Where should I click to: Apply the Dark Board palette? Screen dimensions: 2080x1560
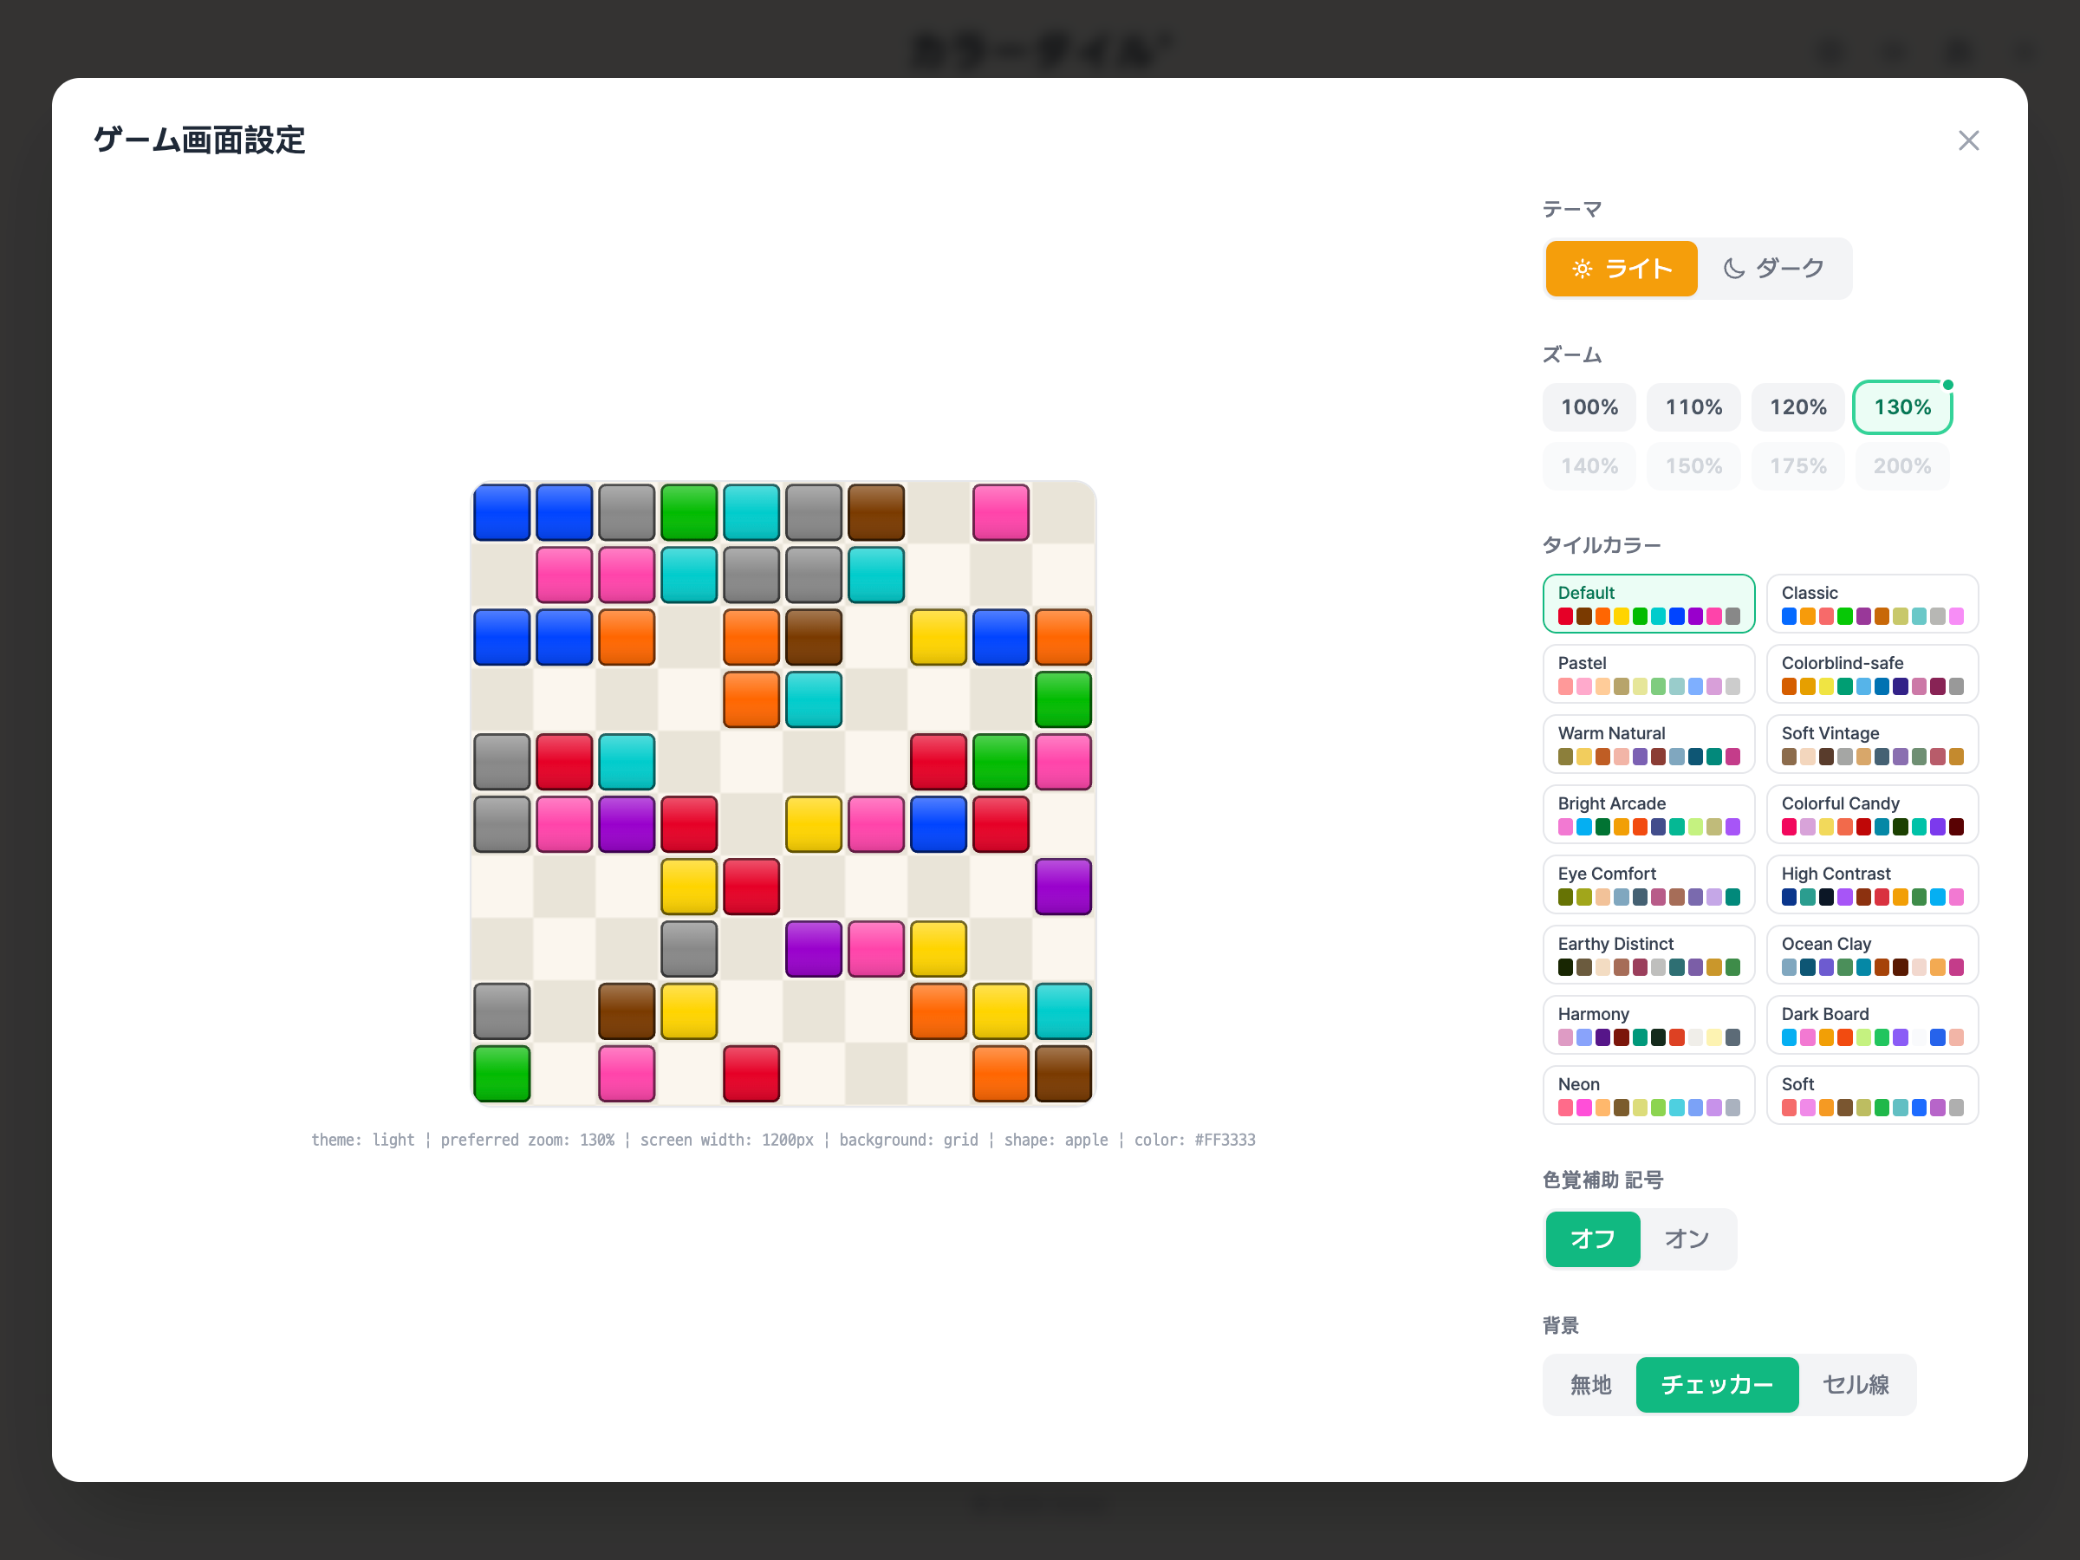(x=1872, y=1025)
